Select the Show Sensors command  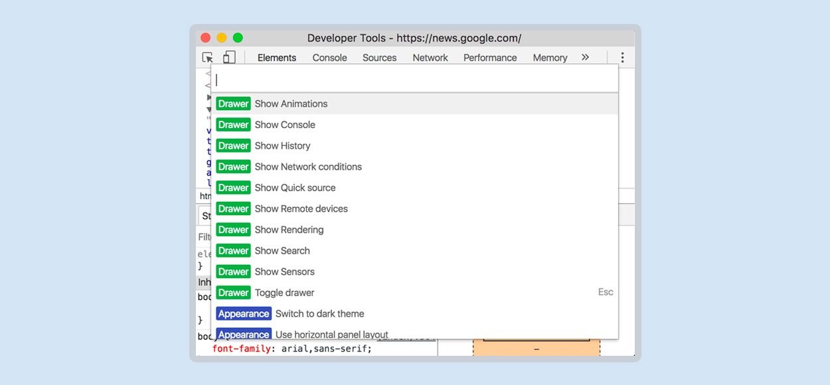pos(415,271)
